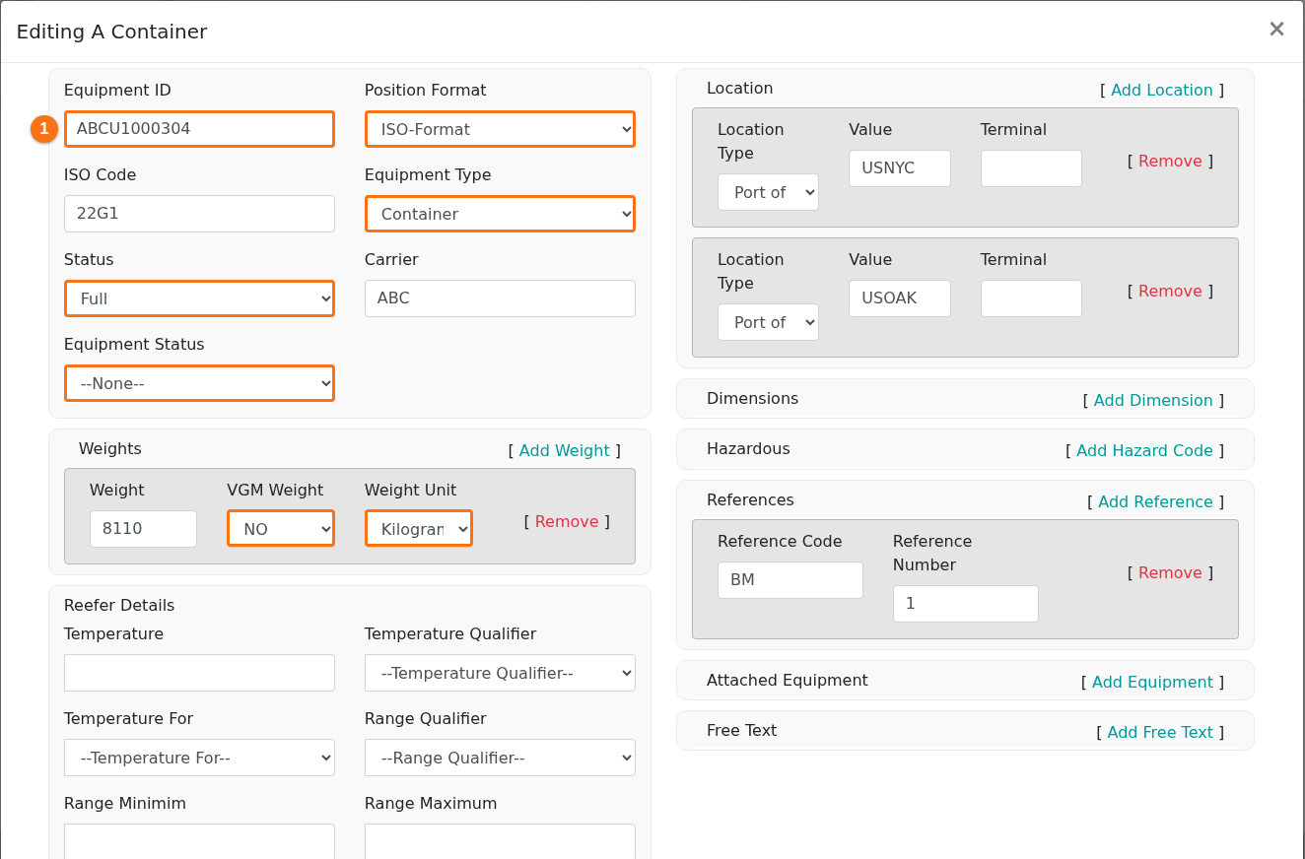Click the Add Hazard Code link

1144,451
